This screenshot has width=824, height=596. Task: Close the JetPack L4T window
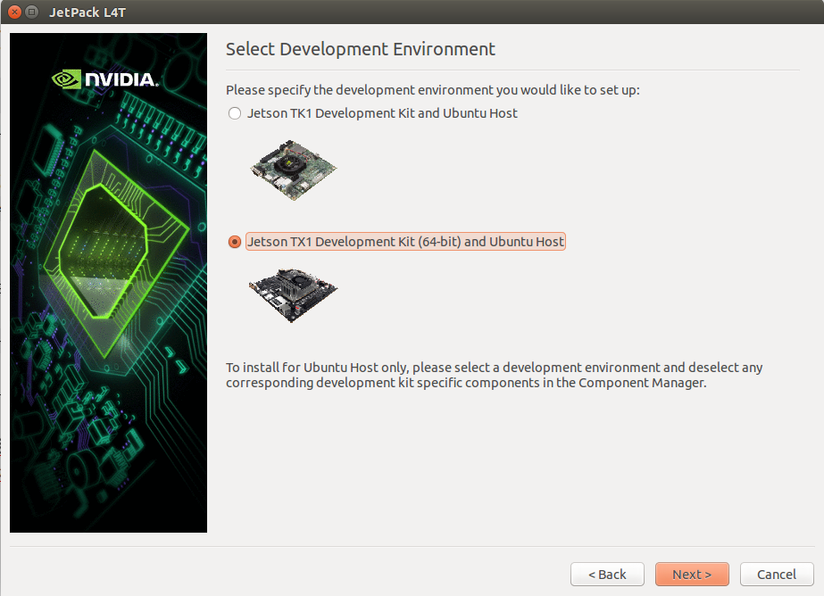coord(14,12)
